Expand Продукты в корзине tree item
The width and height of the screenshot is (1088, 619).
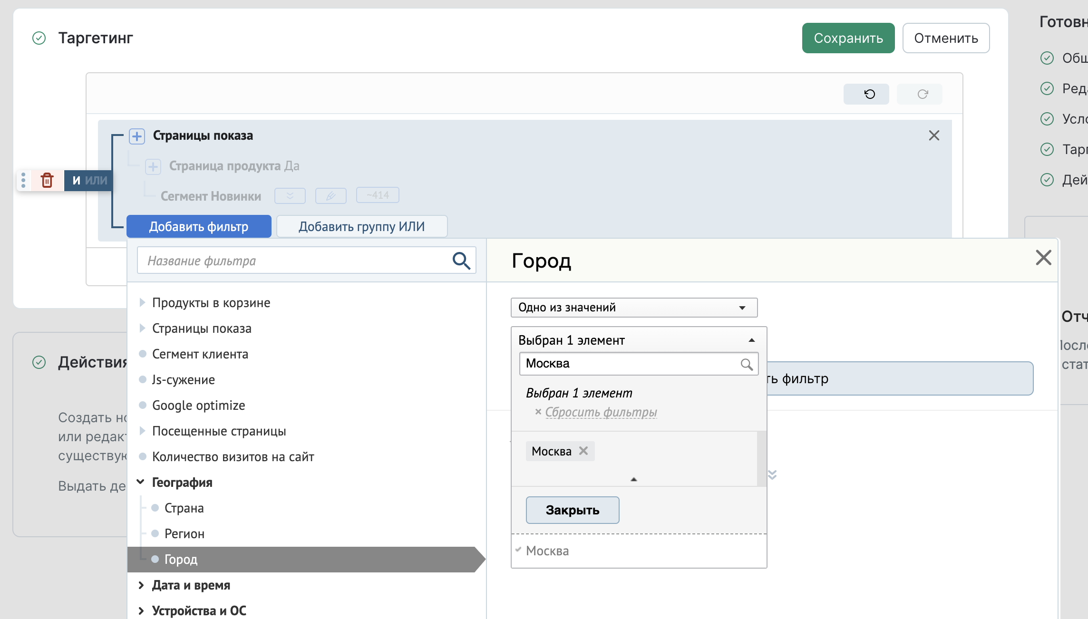tap(142, 302)
